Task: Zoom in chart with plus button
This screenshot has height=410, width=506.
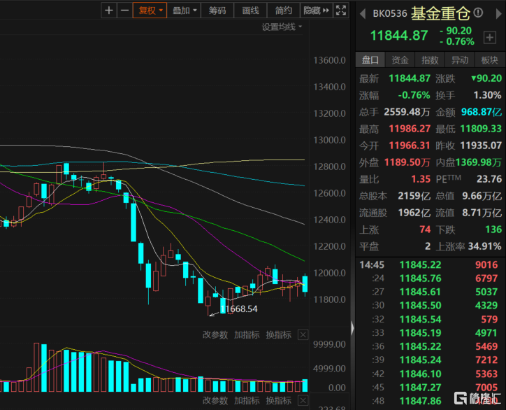Action: (x=109, y=10)
